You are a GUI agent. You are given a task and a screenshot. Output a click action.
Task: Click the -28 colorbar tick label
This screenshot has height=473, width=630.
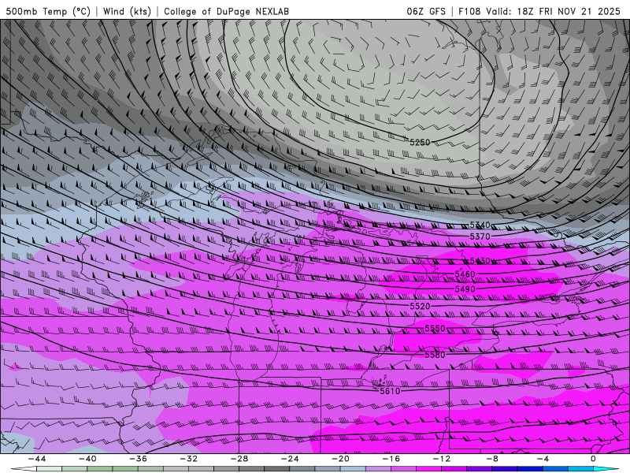[x=239, y=459]
